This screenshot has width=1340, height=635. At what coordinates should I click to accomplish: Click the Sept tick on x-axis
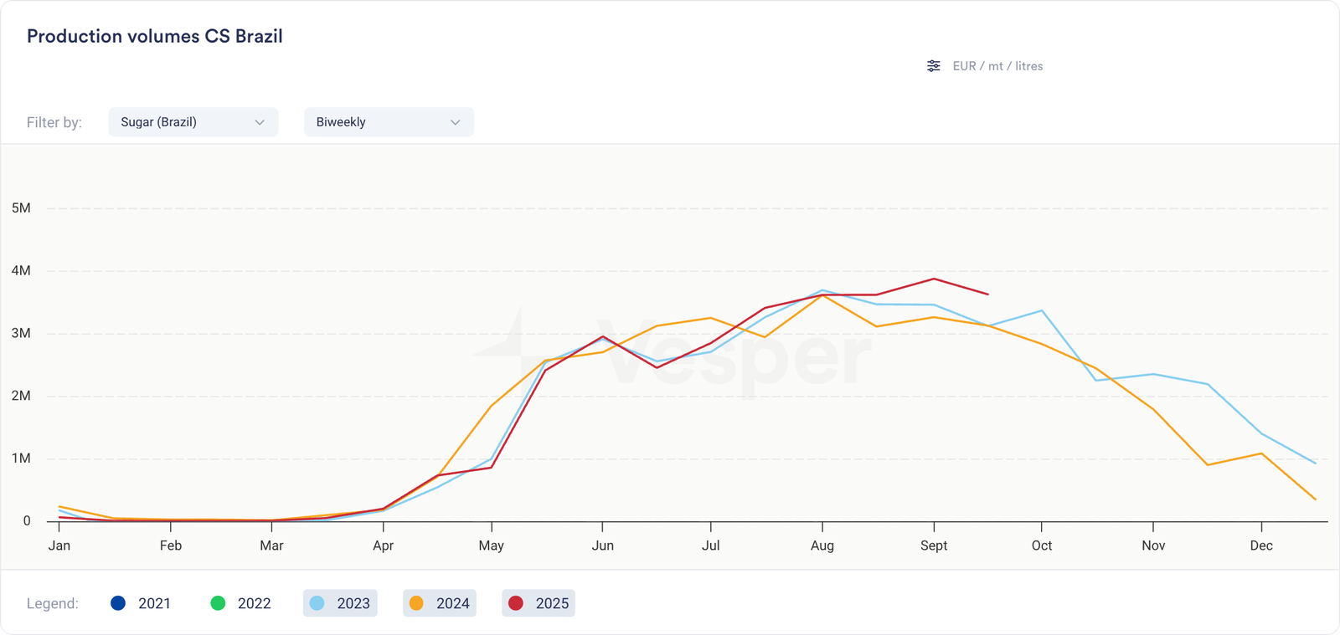[x=934, y=526]
